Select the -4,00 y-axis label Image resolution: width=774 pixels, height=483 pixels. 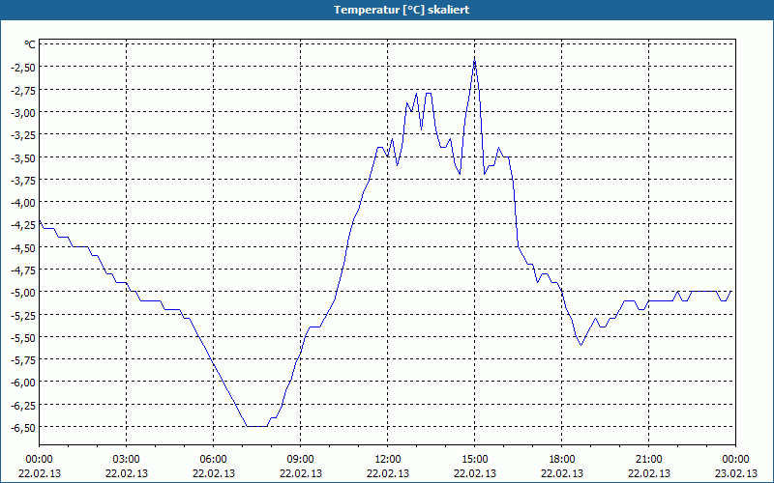(23, 202)
